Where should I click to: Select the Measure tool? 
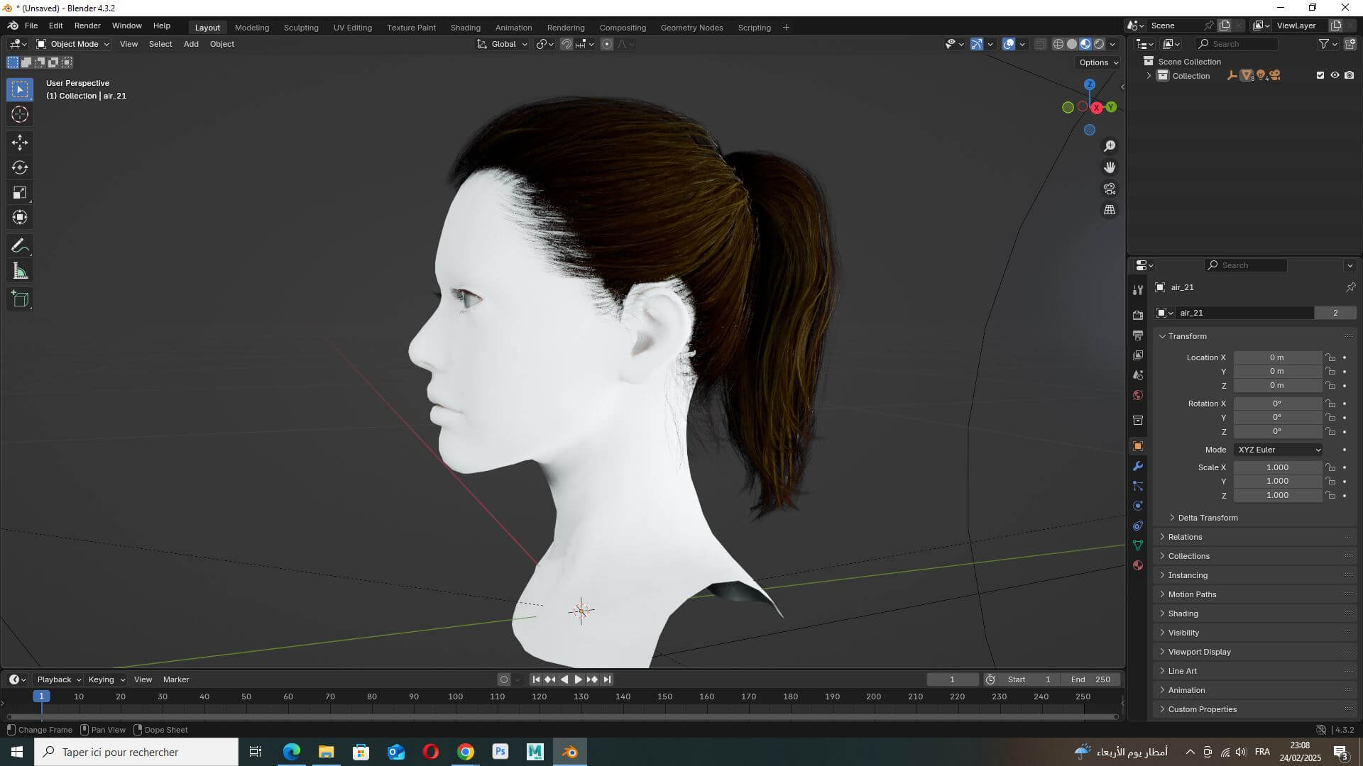(20, 271)
